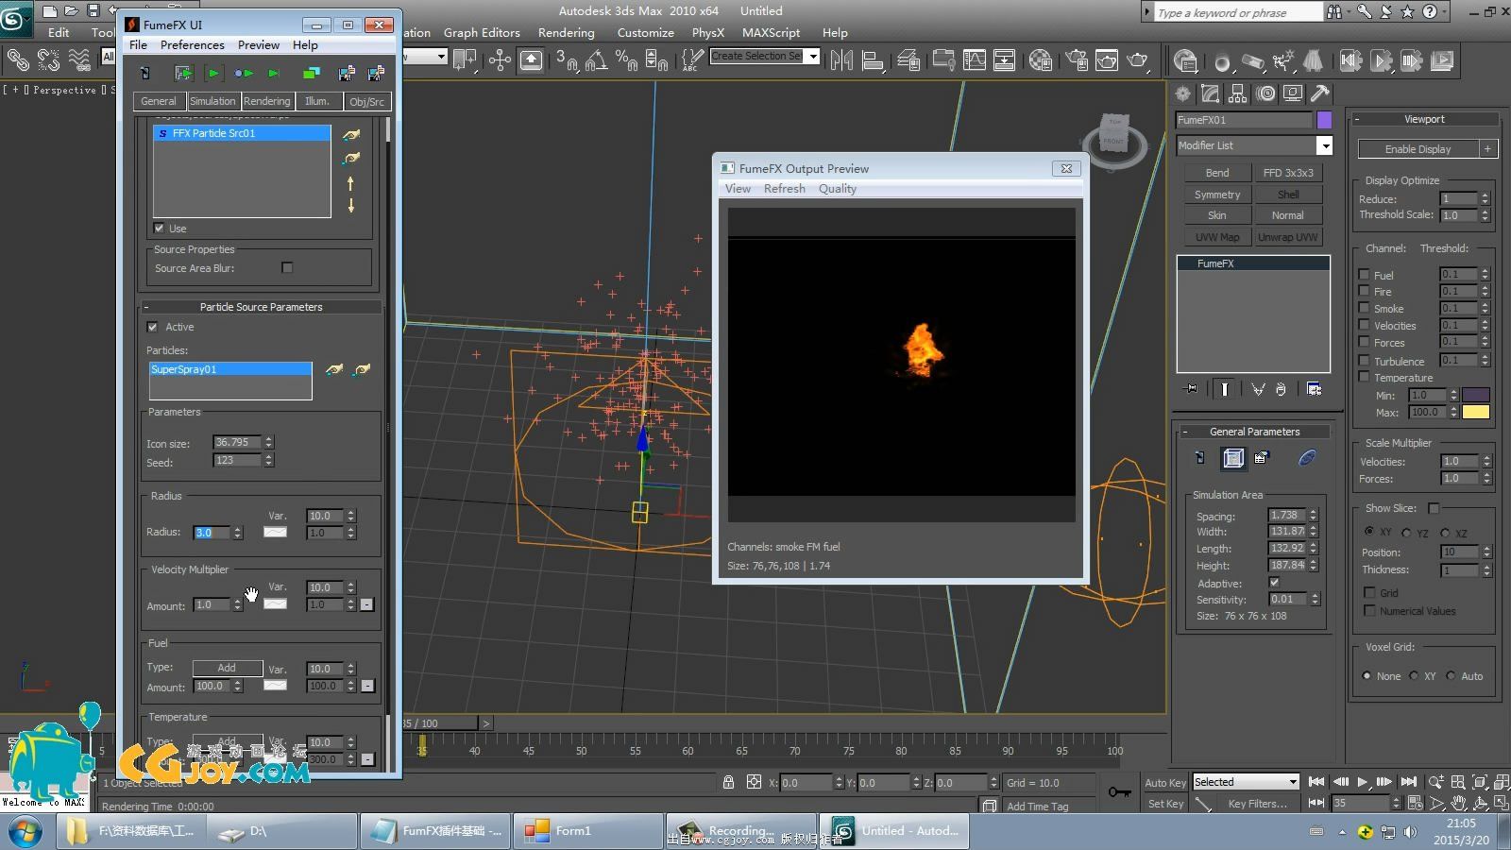1511x850 pixels.
Task: Collapse the Viewport rollout
Action: pyautogui.click(x=1424, y=119)
